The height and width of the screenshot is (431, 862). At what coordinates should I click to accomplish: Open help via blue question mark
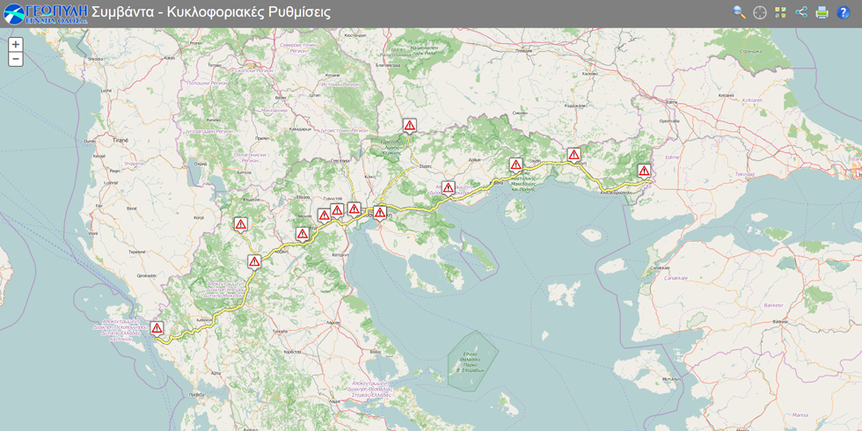point(843,12)
